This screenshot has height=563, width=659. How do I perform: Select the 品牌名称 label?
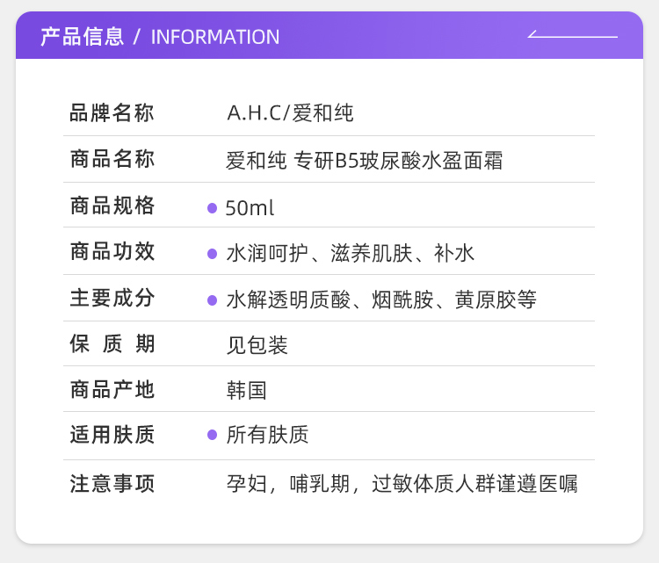(112, 113)
